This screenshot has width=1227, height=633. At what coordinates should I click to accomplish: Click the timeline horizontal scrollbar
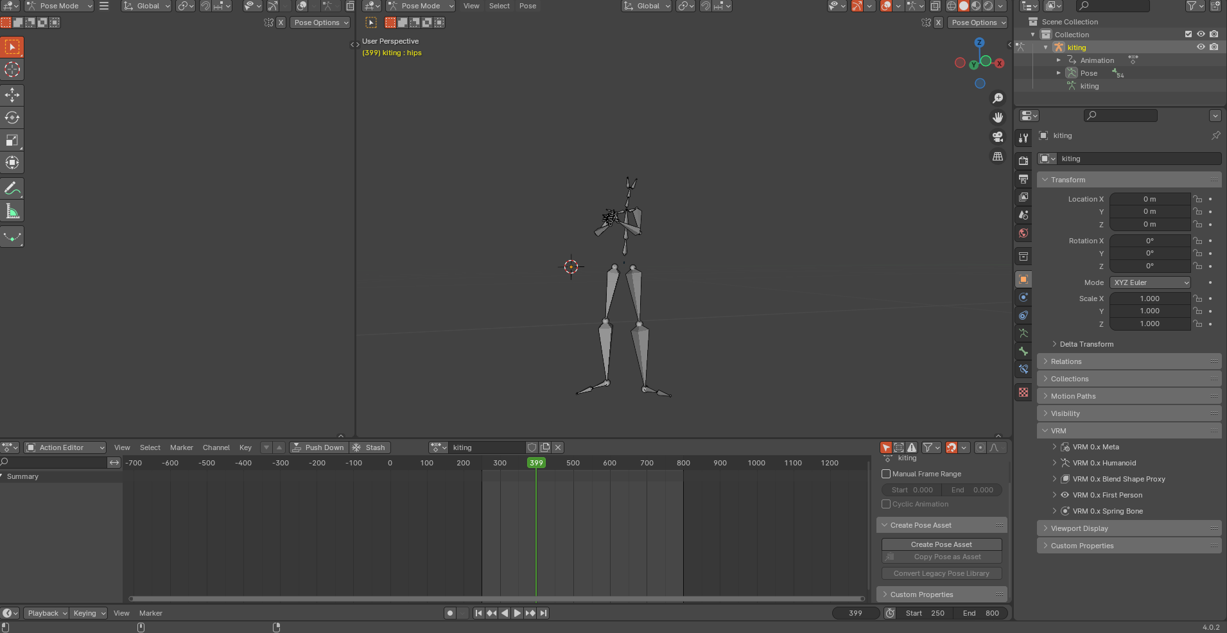497,599
